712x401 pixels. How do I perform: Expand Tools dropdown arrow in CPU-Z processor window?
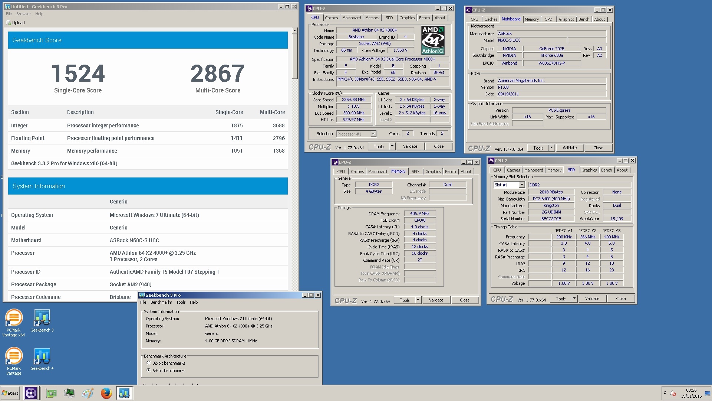392,146
